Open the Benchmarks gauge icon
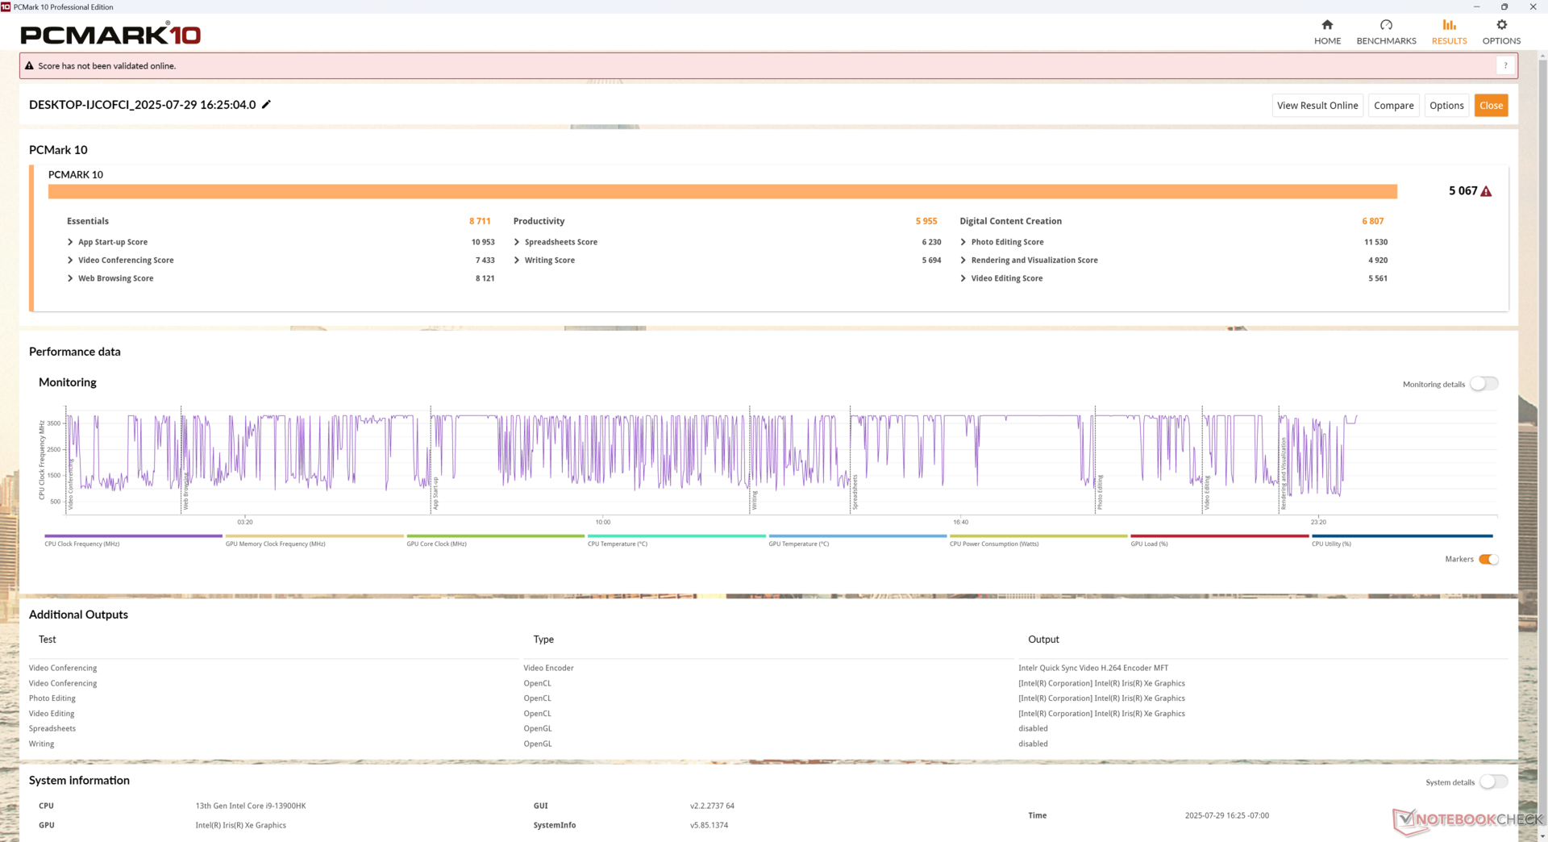The height and width of the screenshot is (842, 1548). [x=1386, y=25]
